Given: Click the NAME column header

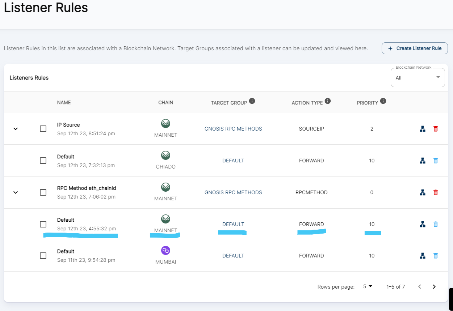Looking at the screenshot, I should [64, 103].
